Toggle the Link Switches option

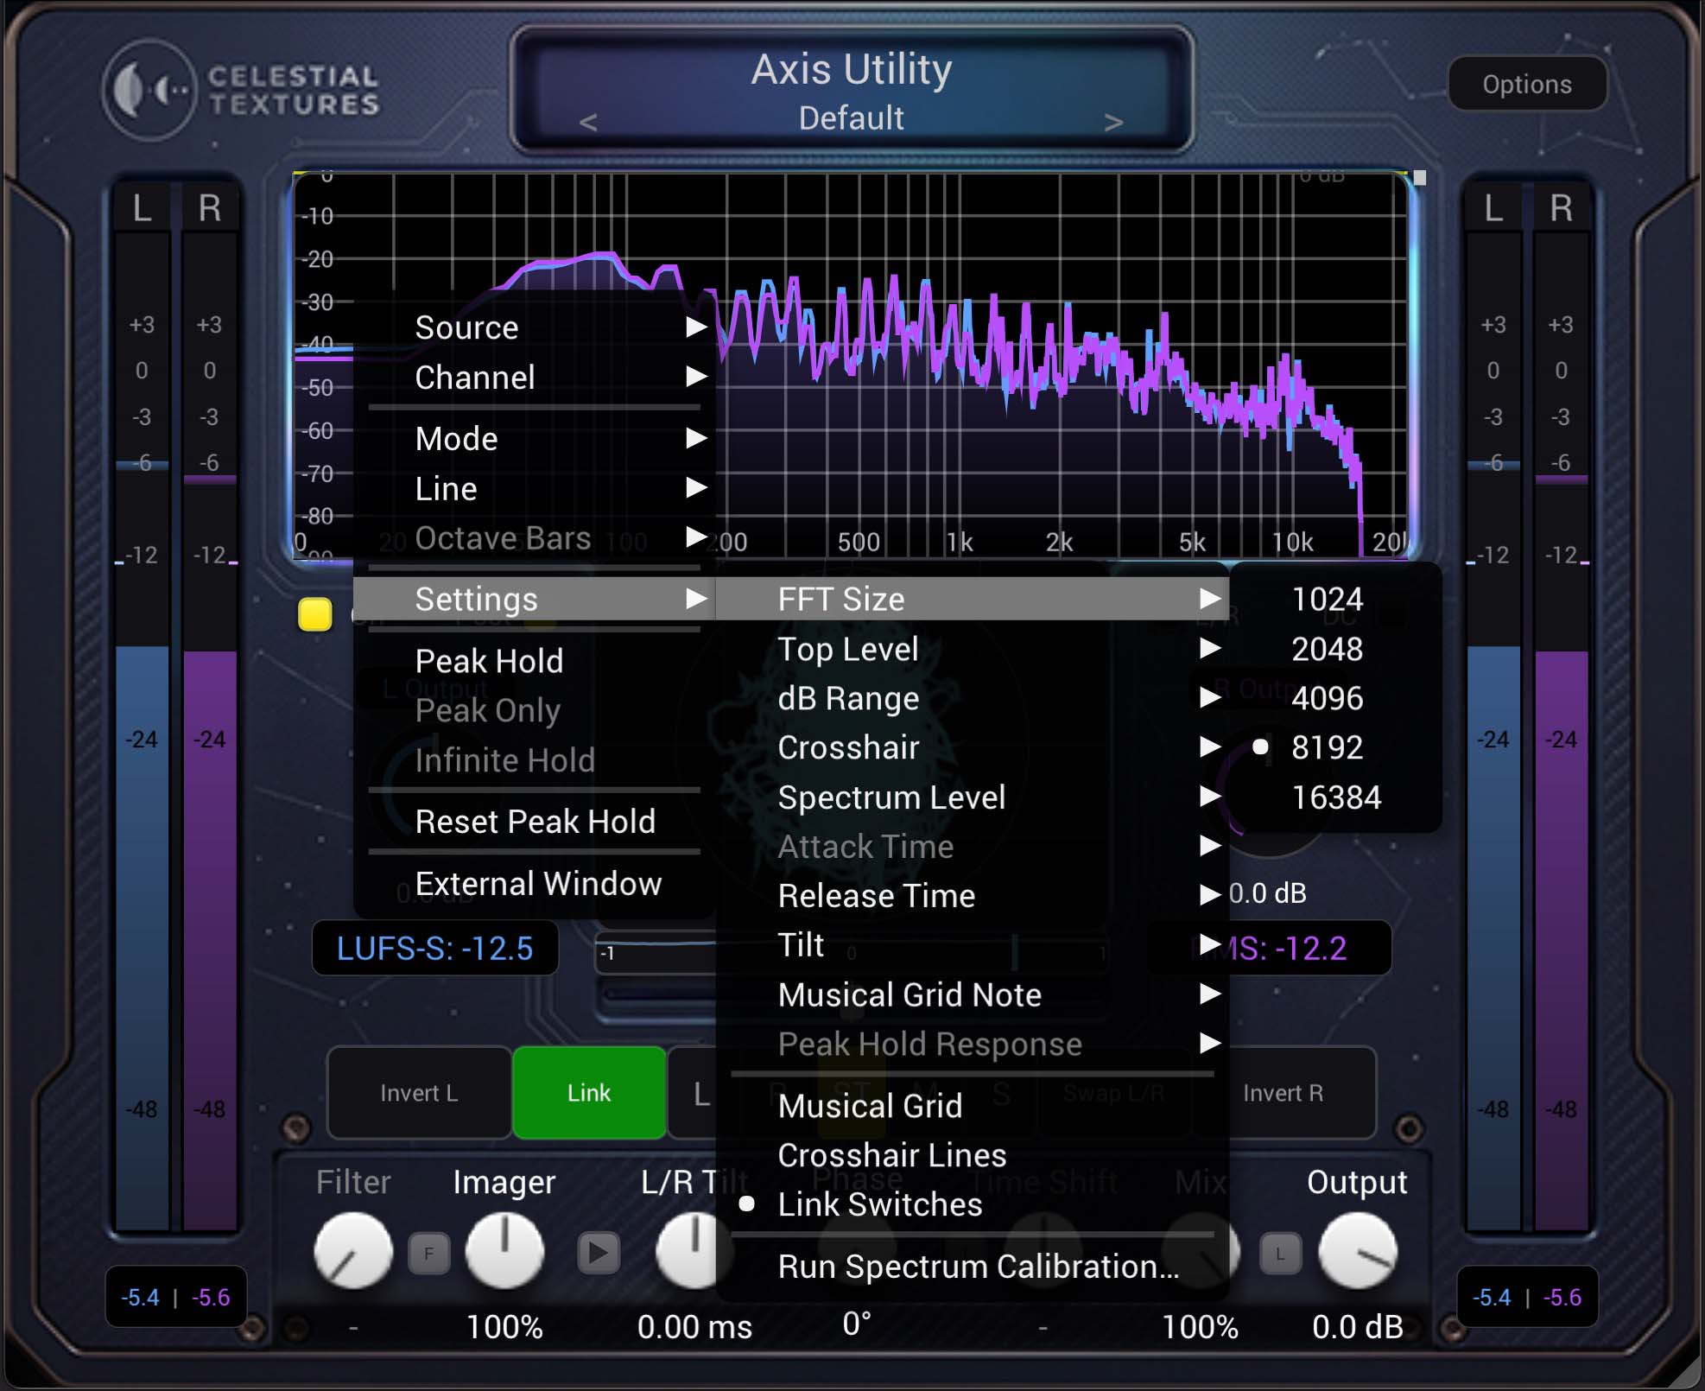973,1204
